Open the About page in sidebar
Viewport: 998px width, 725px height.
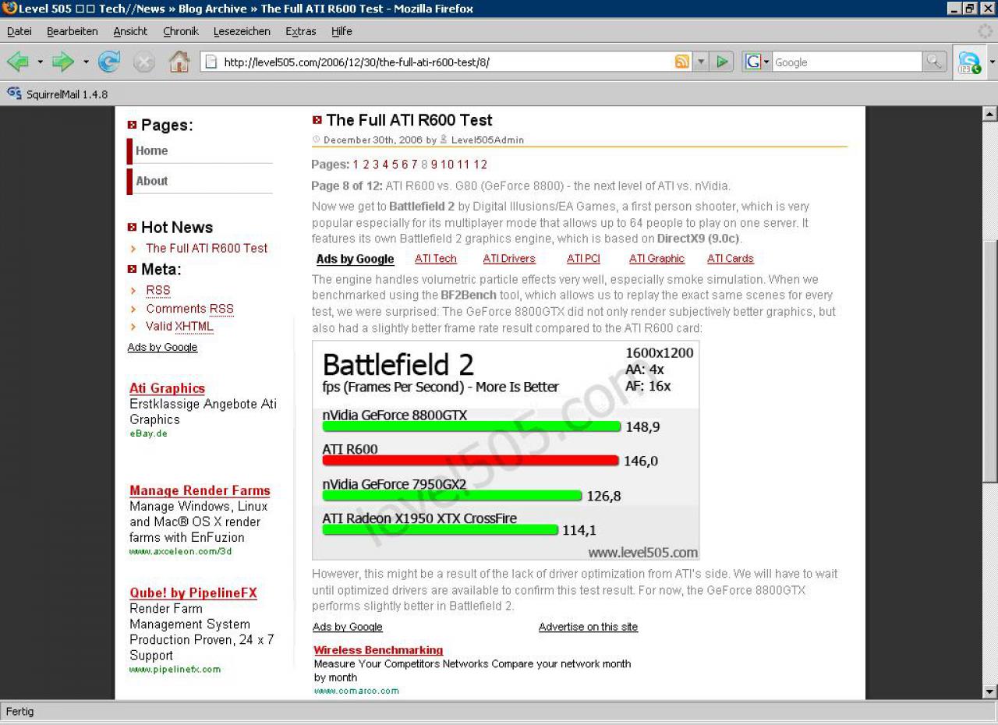151,181
